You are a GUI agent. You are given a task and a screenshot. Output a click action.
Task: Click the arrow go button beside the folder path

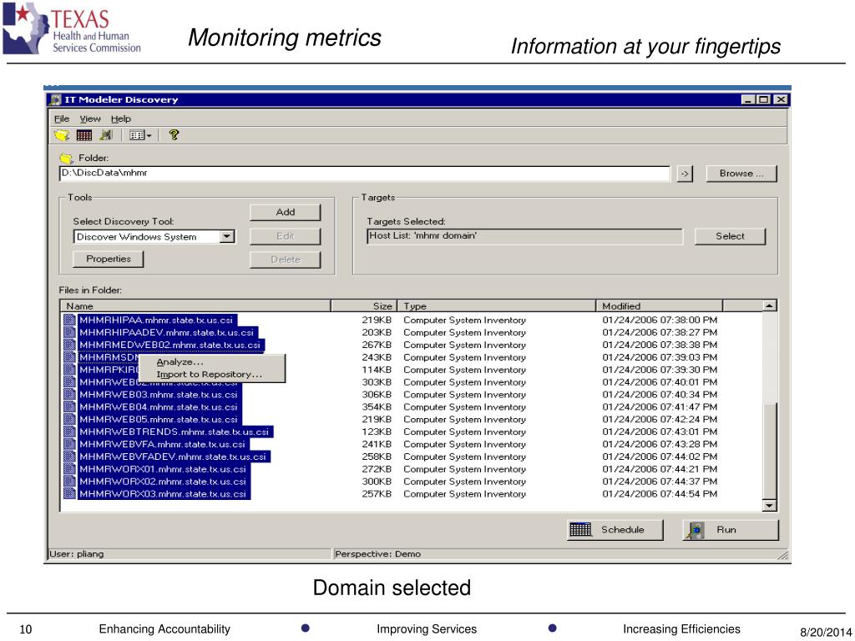[x=685, y=174]
